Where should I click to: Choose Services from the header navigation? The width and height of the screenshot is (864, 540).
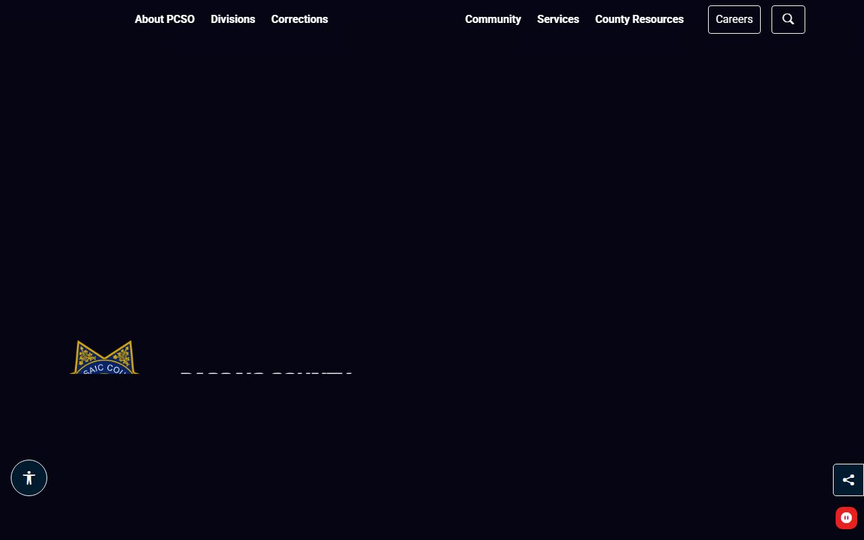click(558, 20)
